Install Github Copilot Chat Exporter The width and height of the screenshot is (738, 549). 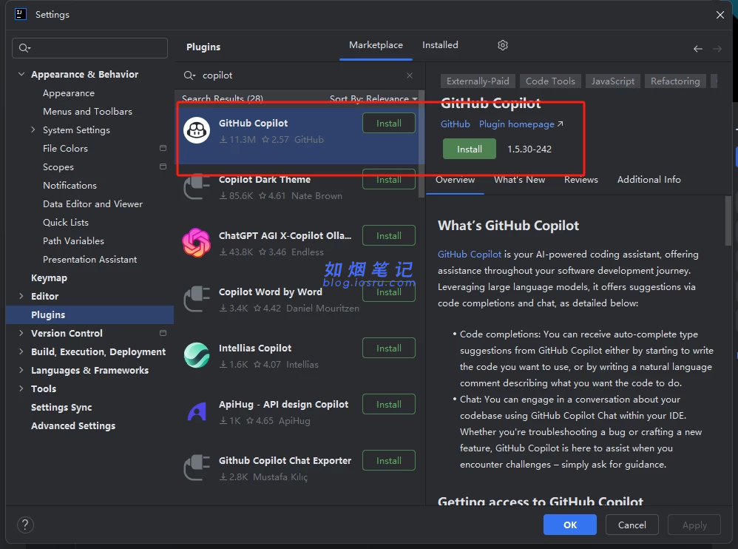tap(389, 460)
